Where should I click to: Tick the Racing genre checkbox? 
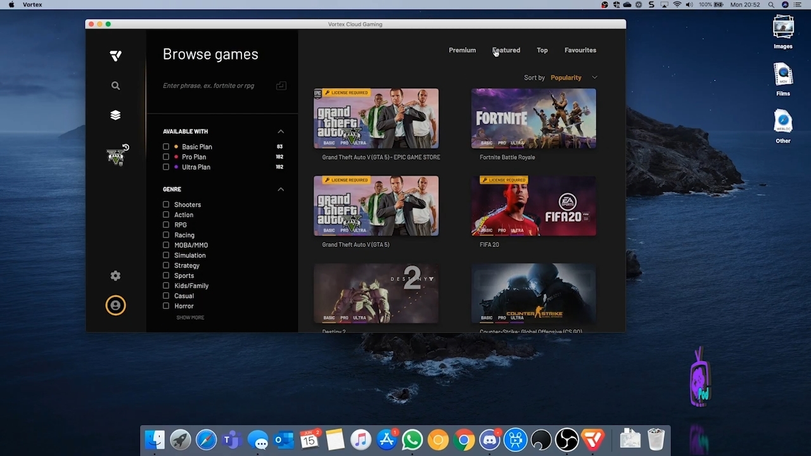click(166, 235)
